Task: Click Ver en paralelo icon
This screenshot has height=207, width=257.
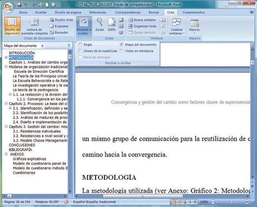Action: (x=163, y=20)
